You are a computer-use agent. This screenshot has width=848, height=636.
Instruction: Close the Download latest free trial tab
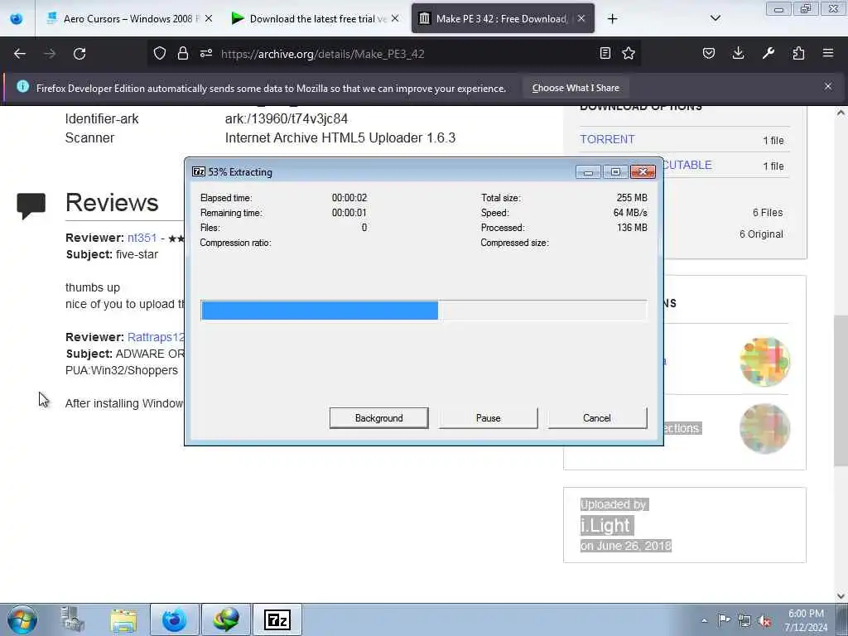tap(395, 18)
